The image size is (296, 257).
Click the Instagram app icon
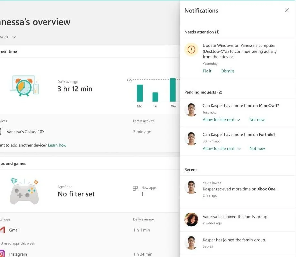2,253
